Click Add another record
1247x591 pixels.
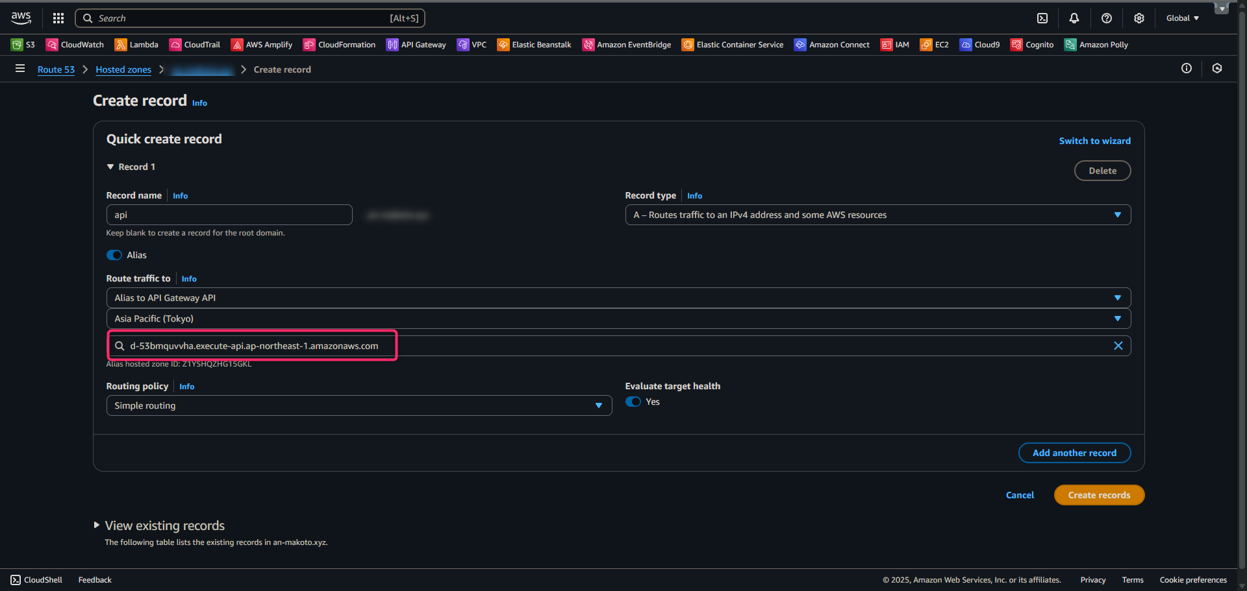pyautogui.click(x=1075, y=453)
